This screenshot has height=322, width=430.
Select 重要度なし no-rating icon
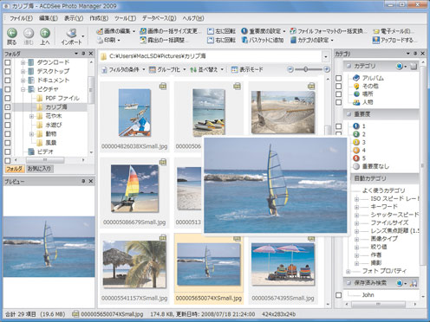point(356,166)
